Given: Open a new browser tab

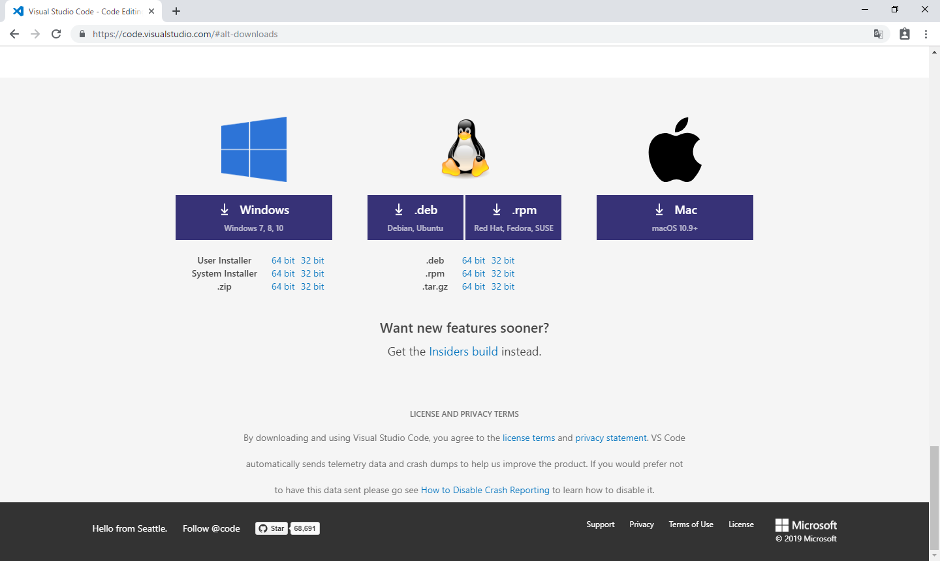Looking at the screenshot, I should 176,11.
